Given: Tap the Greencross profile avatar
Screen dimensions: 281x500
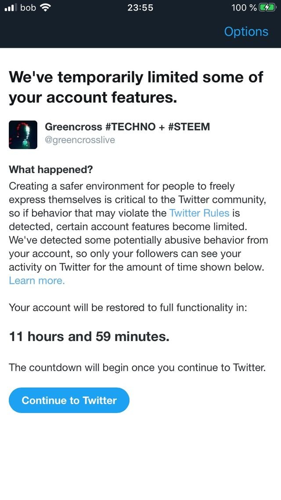Looking at the screenshot, I should (x=23, y=134).
